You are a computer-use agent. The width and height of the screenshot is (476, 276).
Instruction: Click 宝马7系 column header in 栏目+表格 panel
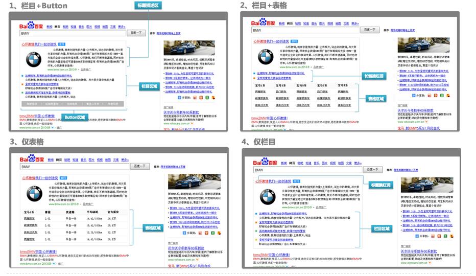click(322, 85)
